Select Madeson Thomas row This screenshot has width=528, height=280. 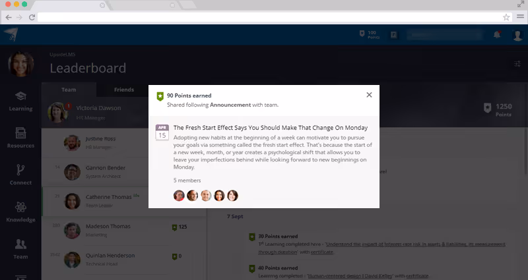(x=123, y=231)
